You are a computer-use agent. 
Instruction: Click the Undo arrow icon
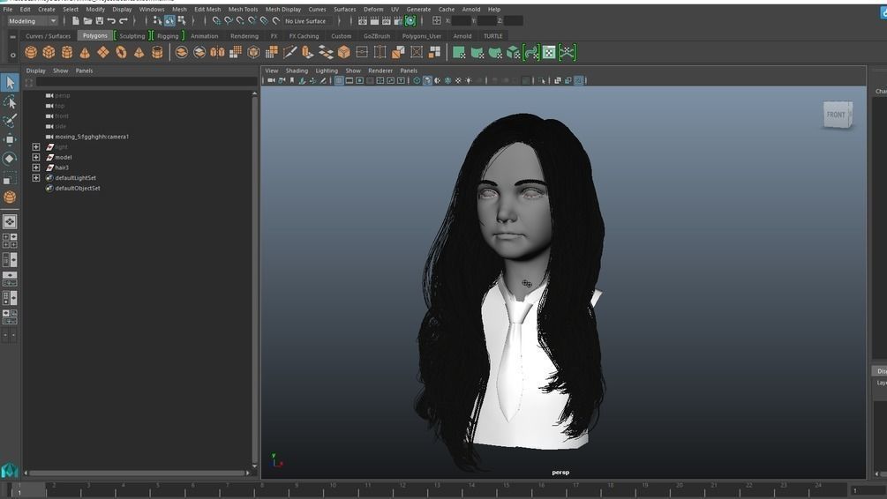coord(111,21)
